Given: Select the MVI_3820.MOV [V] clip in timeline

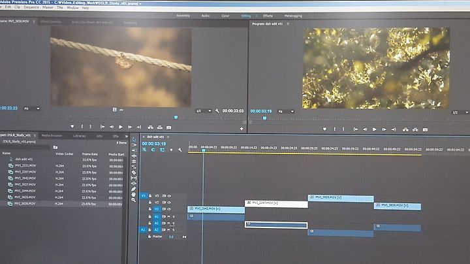Looking at the screenshot, I should (341, 198).
